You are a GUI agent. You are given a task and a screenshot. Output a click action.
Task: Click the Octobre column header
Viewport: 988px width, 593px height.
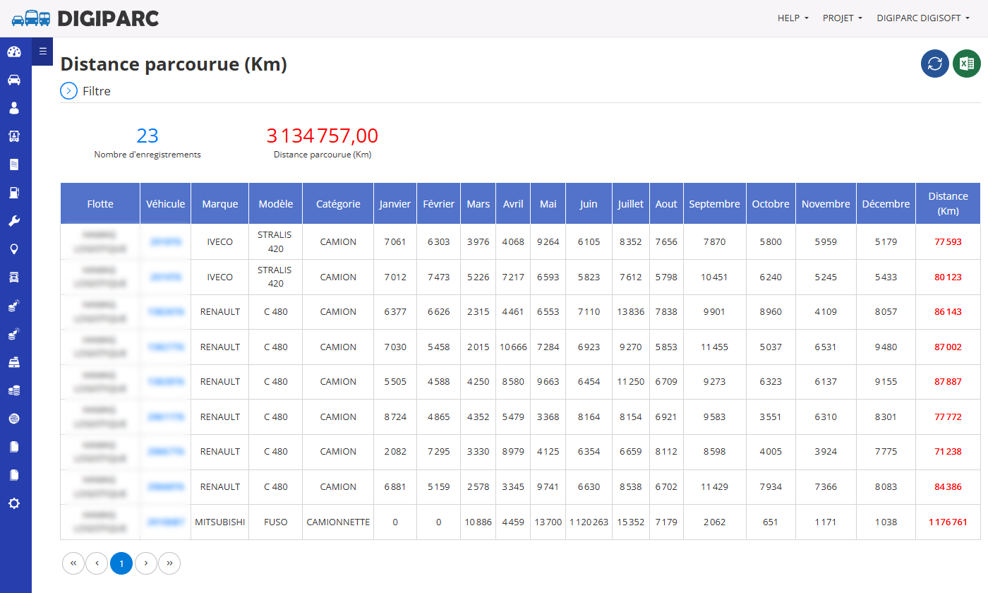(x=771, y=204)
